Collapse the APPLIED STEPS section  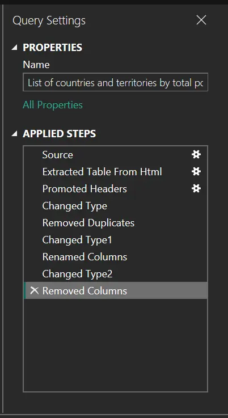pyautogui.click(x=15, y=134)
